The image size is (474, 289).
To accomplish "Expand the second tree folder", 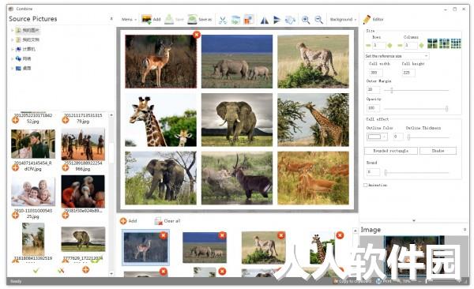I will click(x=13, y=39).
